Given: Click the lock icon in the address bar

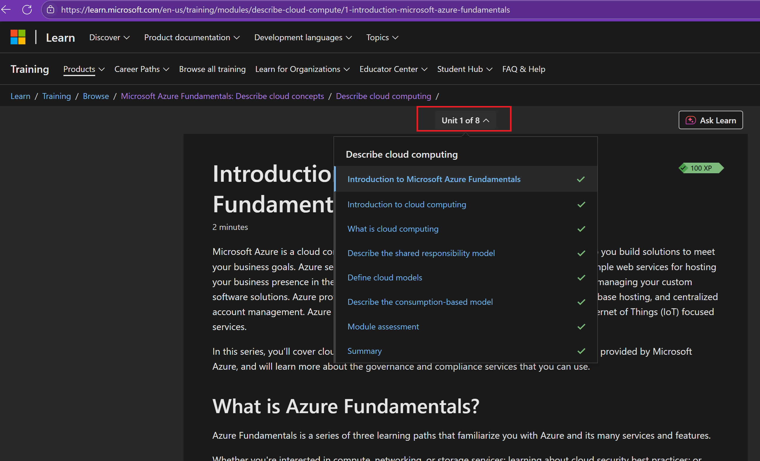Looking at the screenshot, I should (x=51, y=10).
